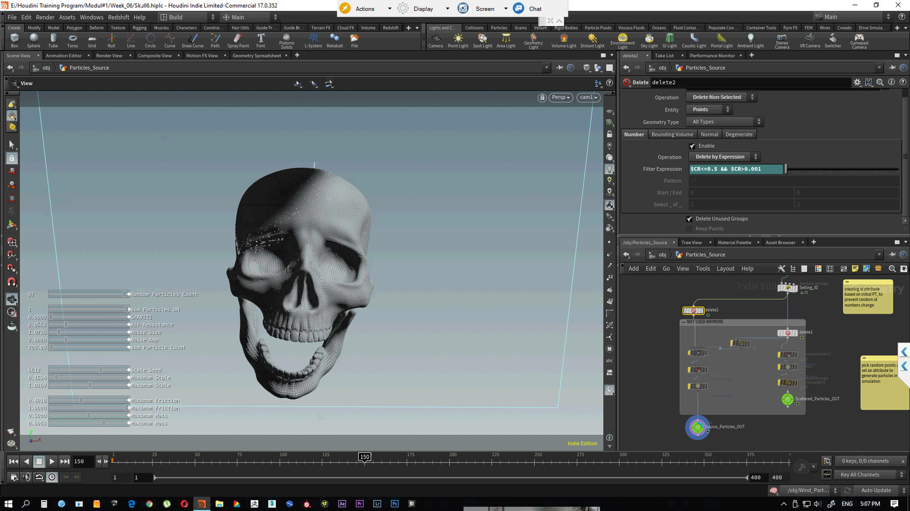910x511 pixels.
Task: Click the Key All Channels button
Action: click(861, 474)
